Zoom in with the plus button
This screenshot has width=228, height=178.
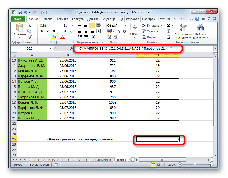coord(210,165)
